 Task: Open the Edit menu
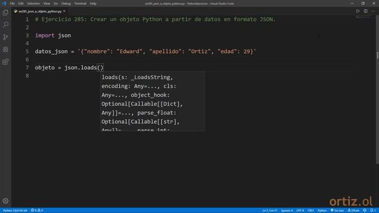[x=21, y=4]
